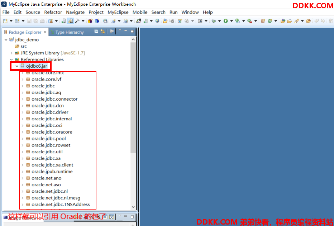
Task: Open Package Explorer View Menu triangle
Action: tap(120, 30)
